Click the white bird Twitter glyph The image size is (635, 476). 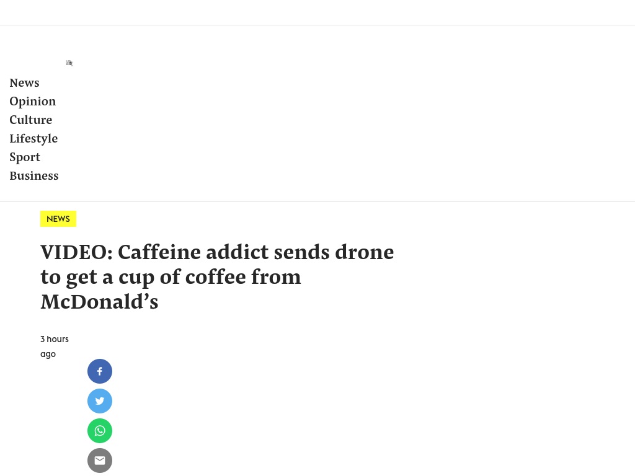(x=100, y=401)
